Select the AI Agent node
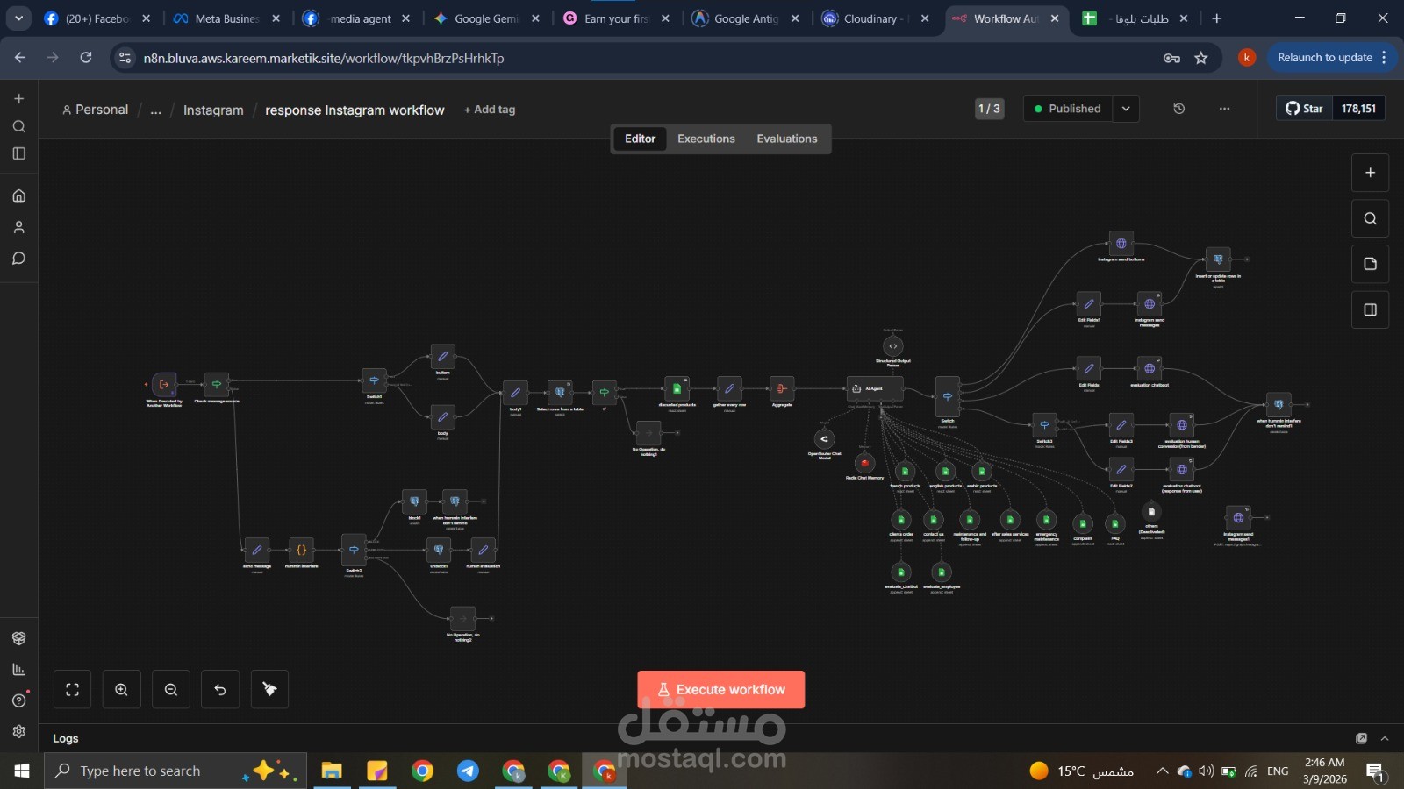Screen dimensions: 1404x789 click(x=875, y=388)
